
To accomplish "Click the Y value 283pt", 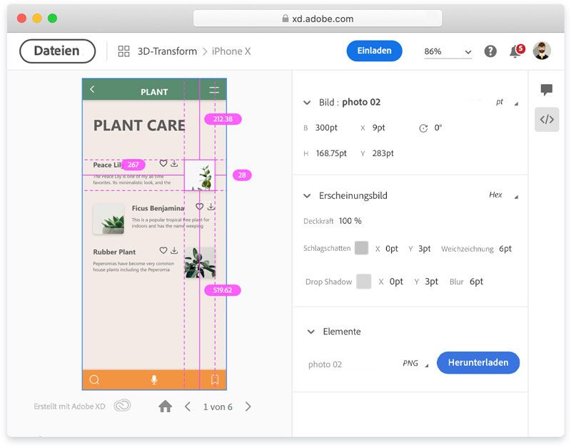I will point(383,153).
